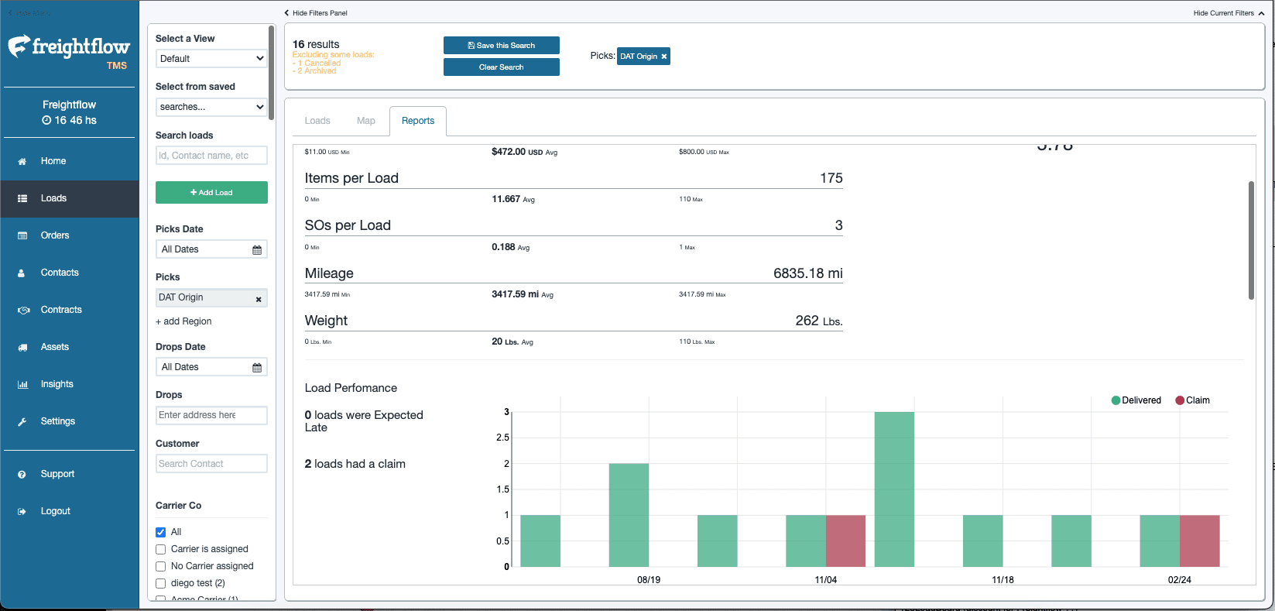Toggle the Claim legend color swatch
The width and height of the screenshot is (1275, 611).
tap(1180, 400)
